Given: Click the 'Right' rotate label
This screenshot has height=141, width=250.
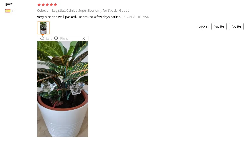Looking at the screenshot, I should 64,39.
